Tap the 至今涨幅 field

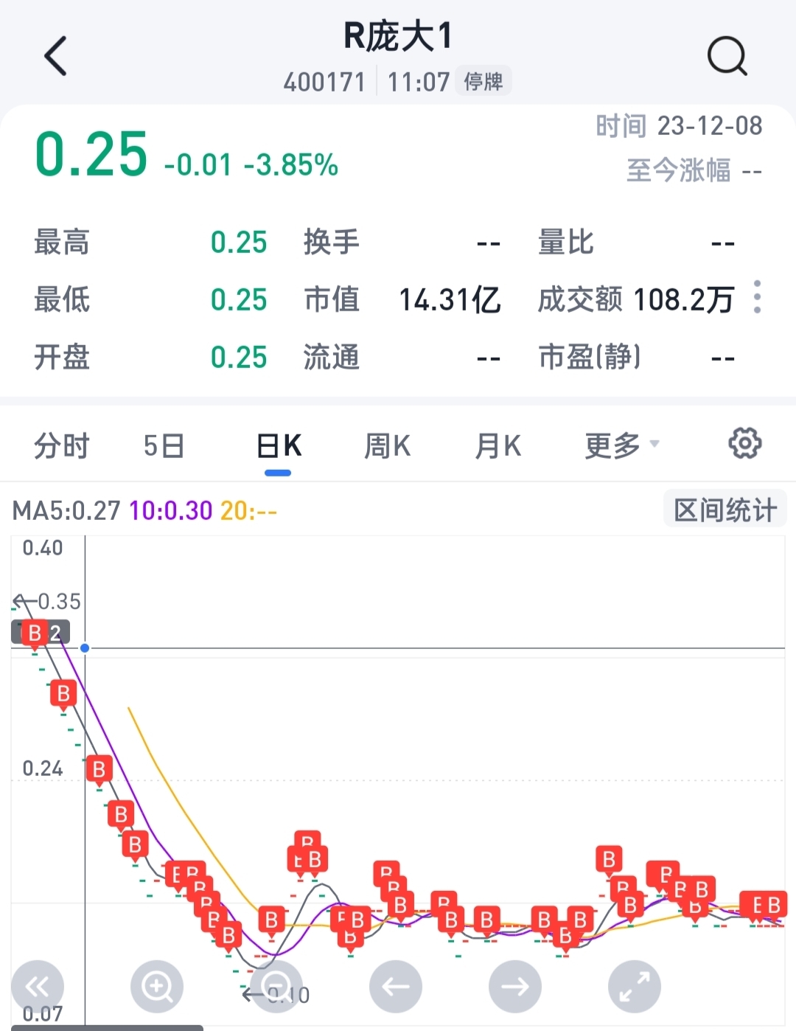[694, 171]
